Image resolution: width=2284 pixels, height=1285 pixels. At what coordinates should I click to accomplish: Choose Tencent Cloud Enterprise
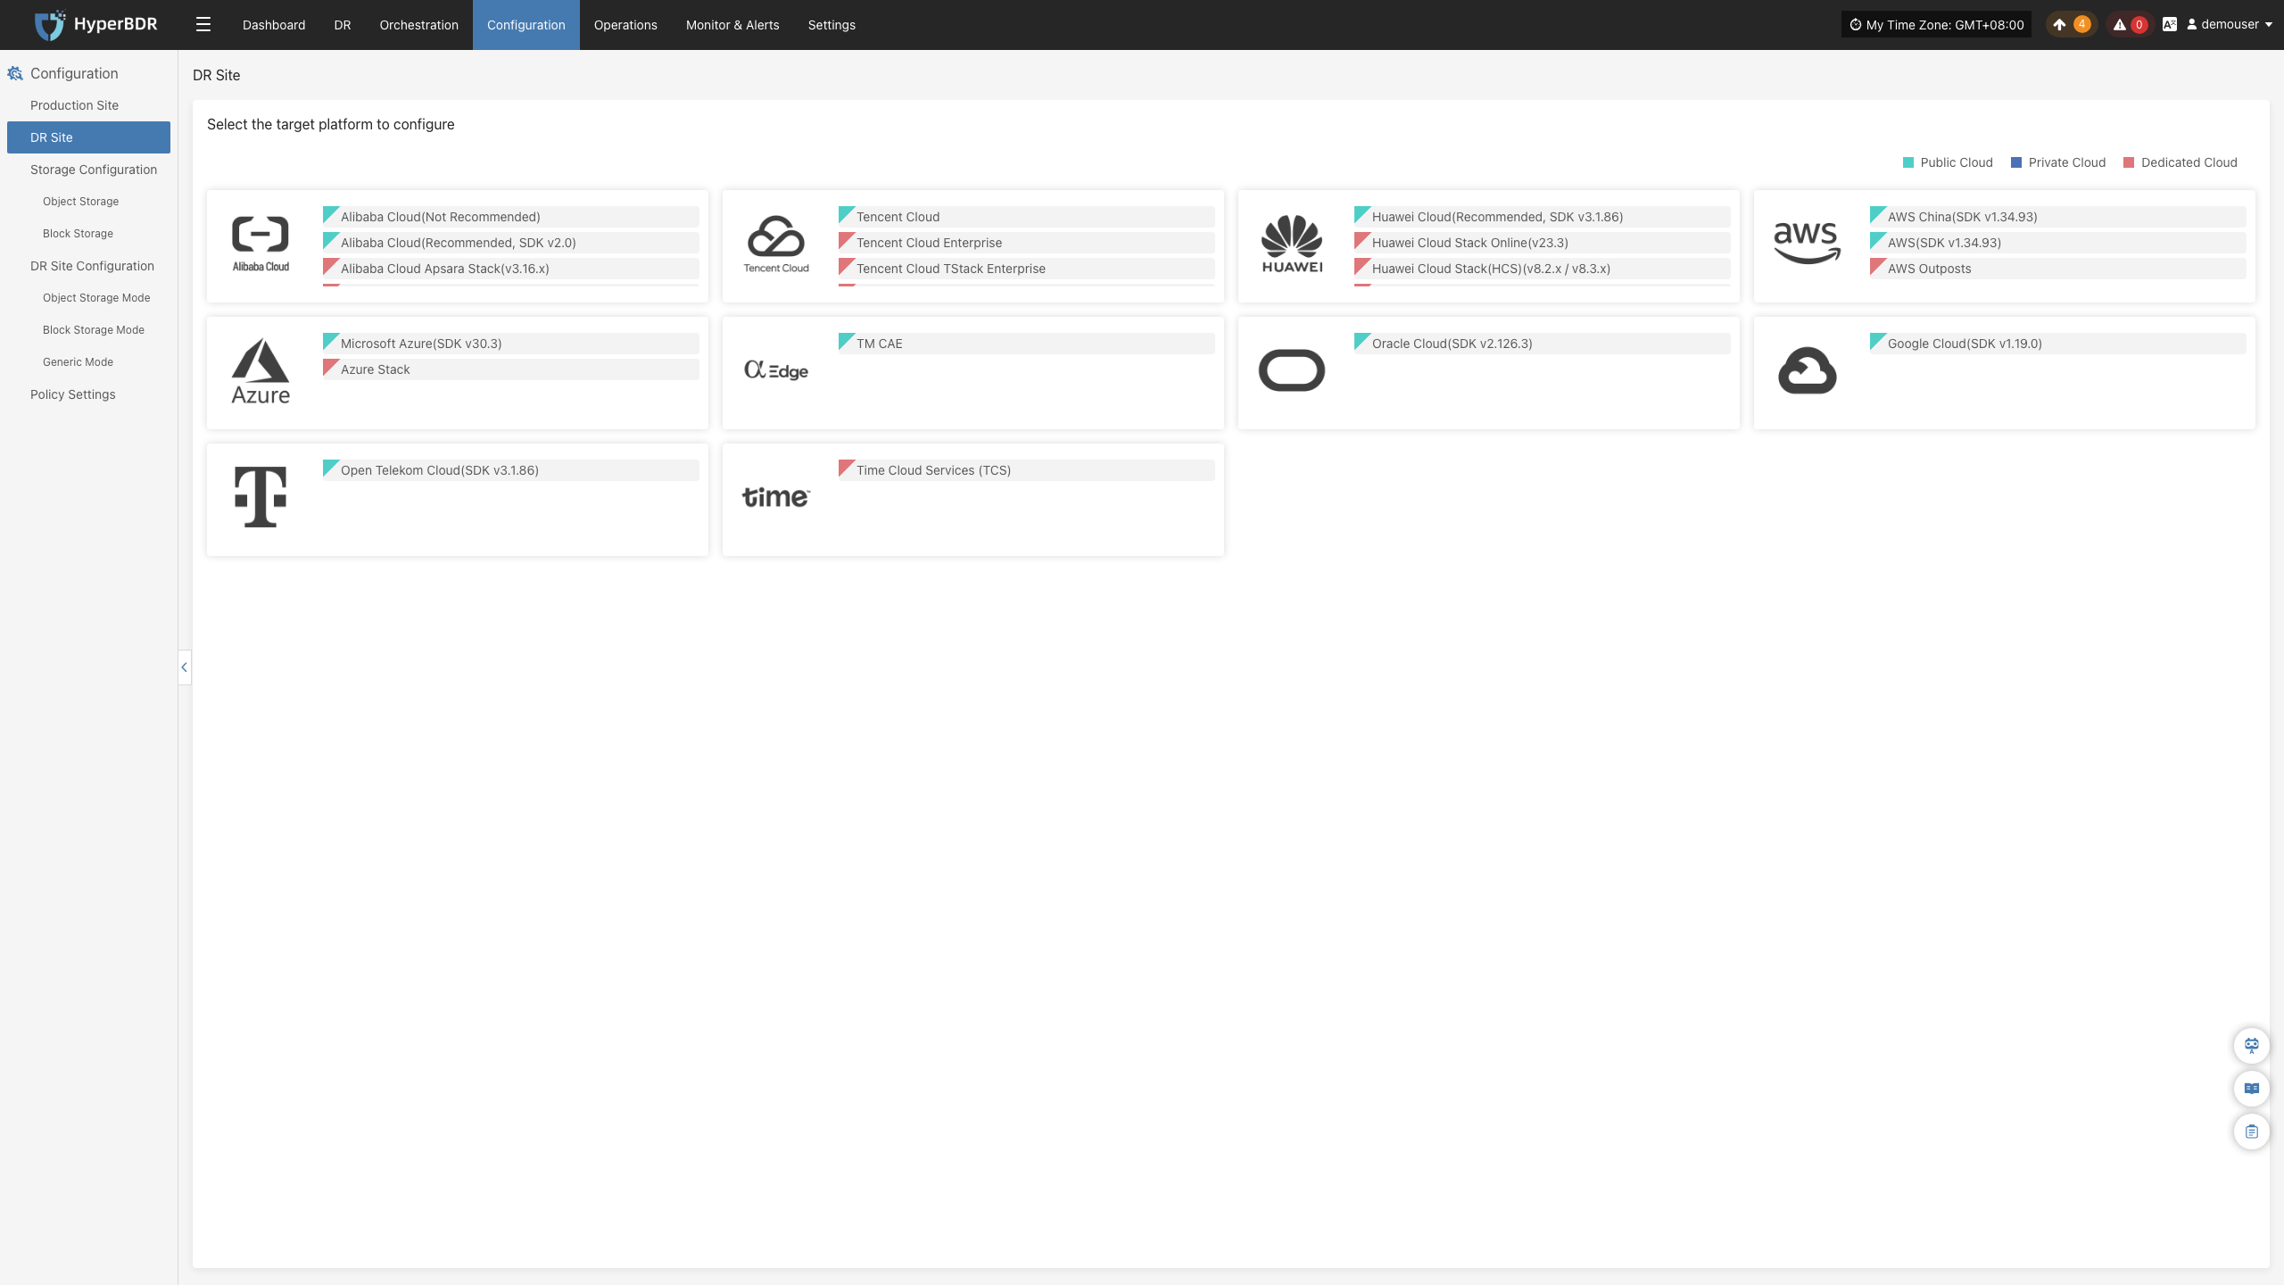1027,243
